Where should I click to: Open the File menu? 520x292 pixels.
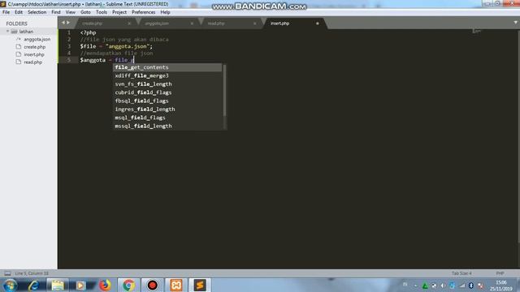tap(6, 12)
